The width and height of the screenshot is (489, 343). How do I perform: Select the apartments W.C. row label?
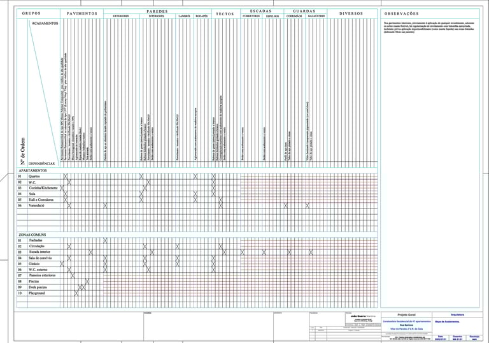click(32, 182)
